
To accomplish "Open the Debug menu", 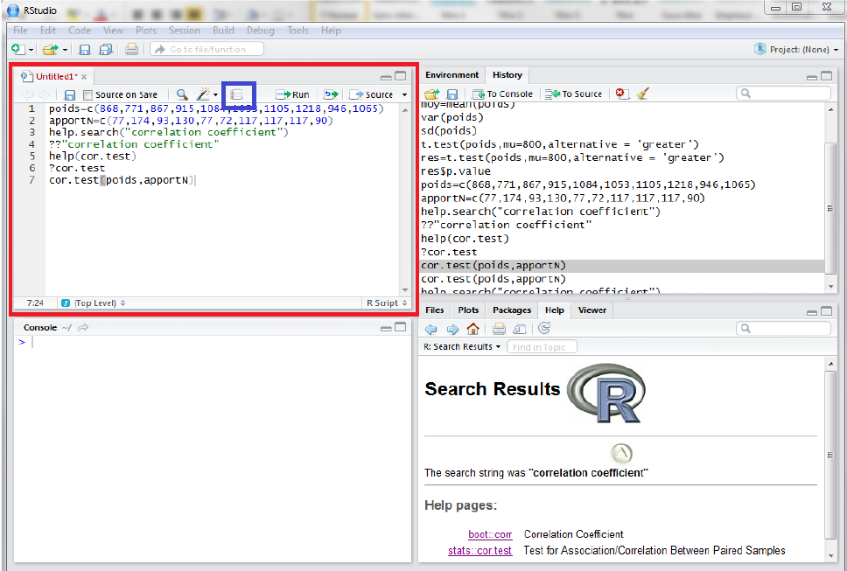I will coord(261,31).
